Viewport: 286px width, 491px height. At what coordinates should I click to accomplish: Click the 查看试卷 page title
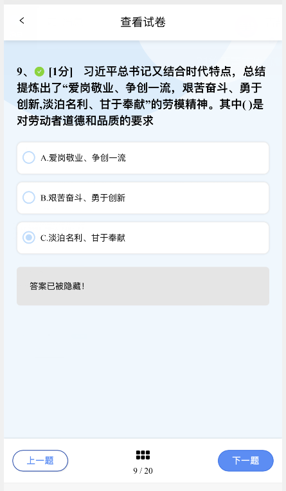pos(143,22)
